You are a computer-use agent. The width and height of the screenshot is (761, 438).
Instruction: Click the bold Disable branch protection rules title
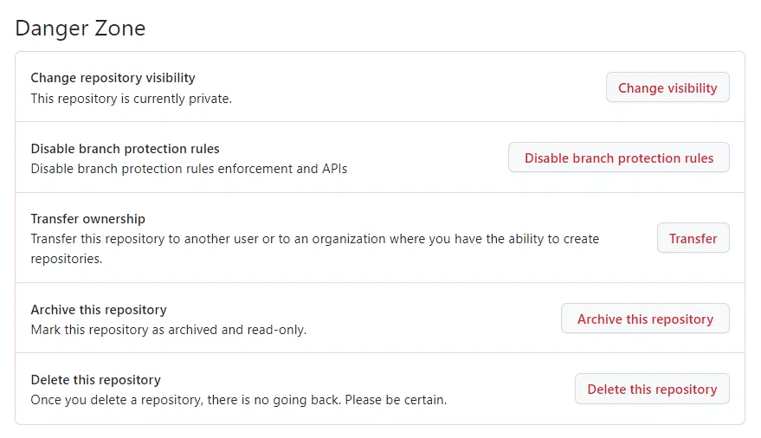[125, 148]
